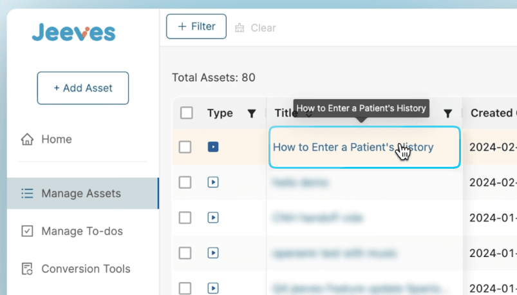The width and height of the screenshot is (517, 295).
Task: Check the second row's checkbox
Action: pos(185,182)
